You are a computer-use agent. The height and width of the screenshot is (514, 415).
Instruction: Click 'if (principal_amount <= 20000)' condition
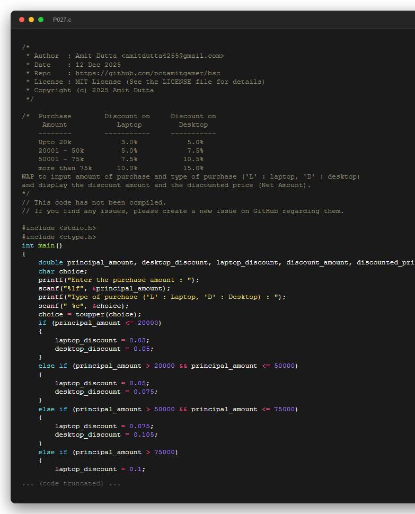pos(100,323)
